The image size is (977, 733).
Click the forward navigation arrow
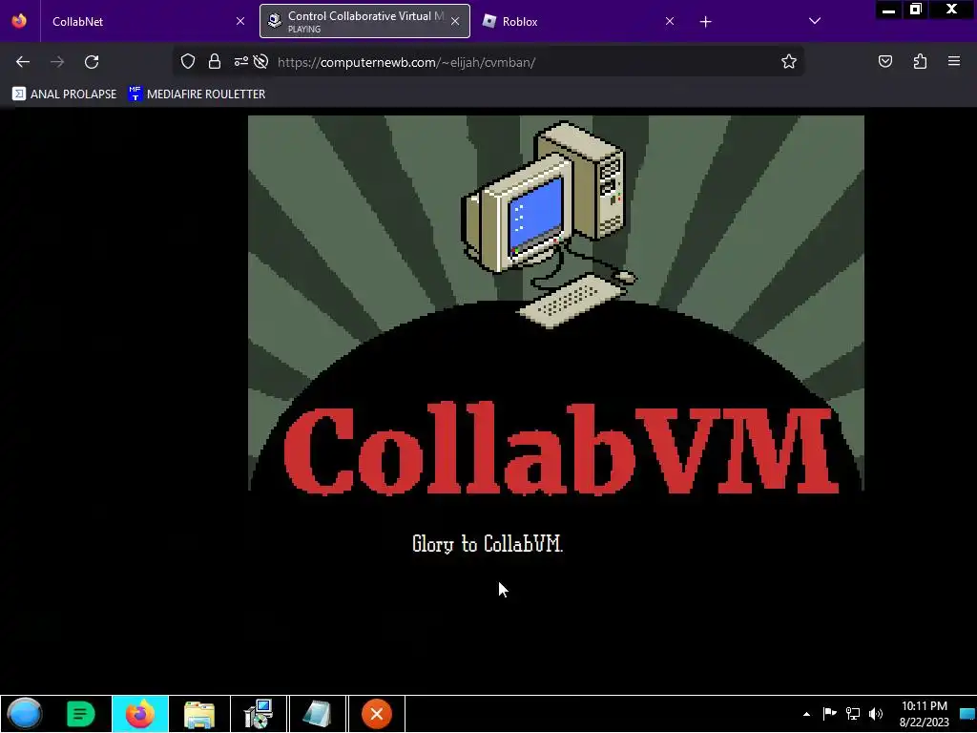pyautogui.click(x=57, y=62)
